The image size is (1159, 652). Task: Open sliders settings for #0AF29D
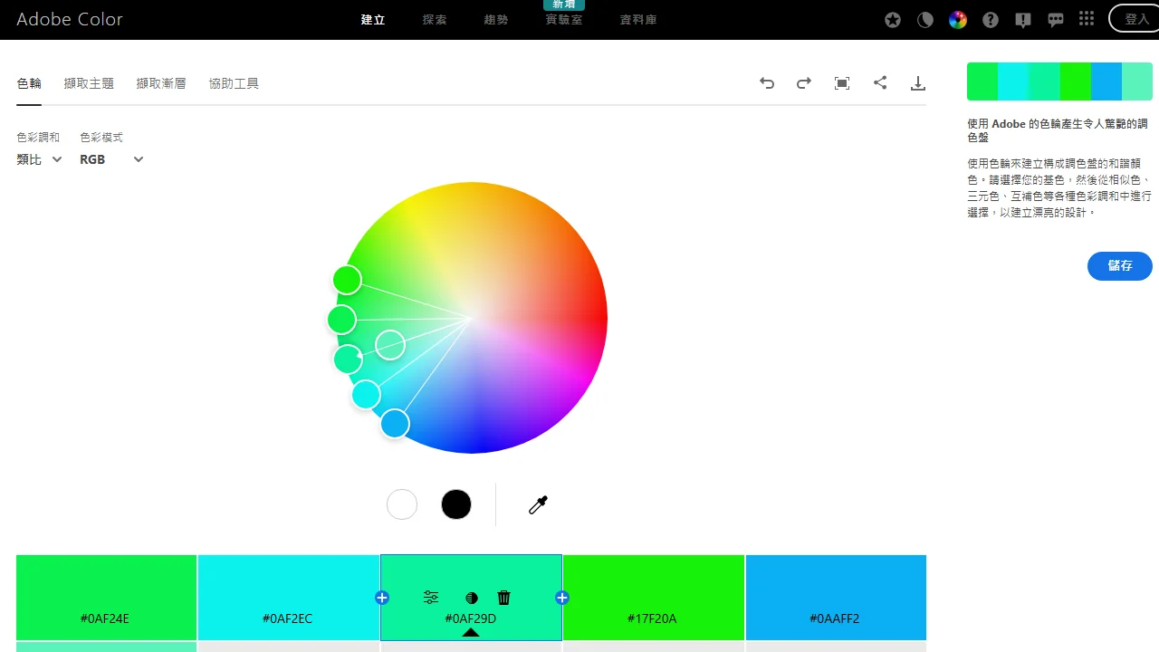pyautogui.click(x=431, y=598)
